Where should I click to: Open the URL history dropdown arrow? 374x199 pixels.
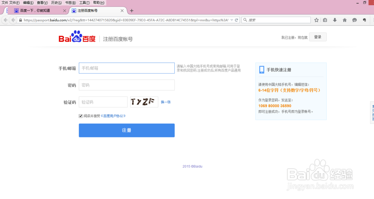[x=232, y=20]
